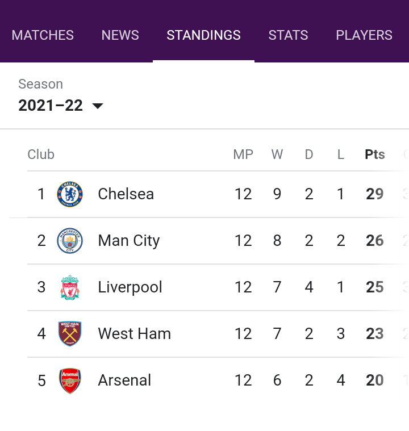409x431 pixels.
Task: Click the Chelsea club crest icon
Action: [x=70, y=194]
